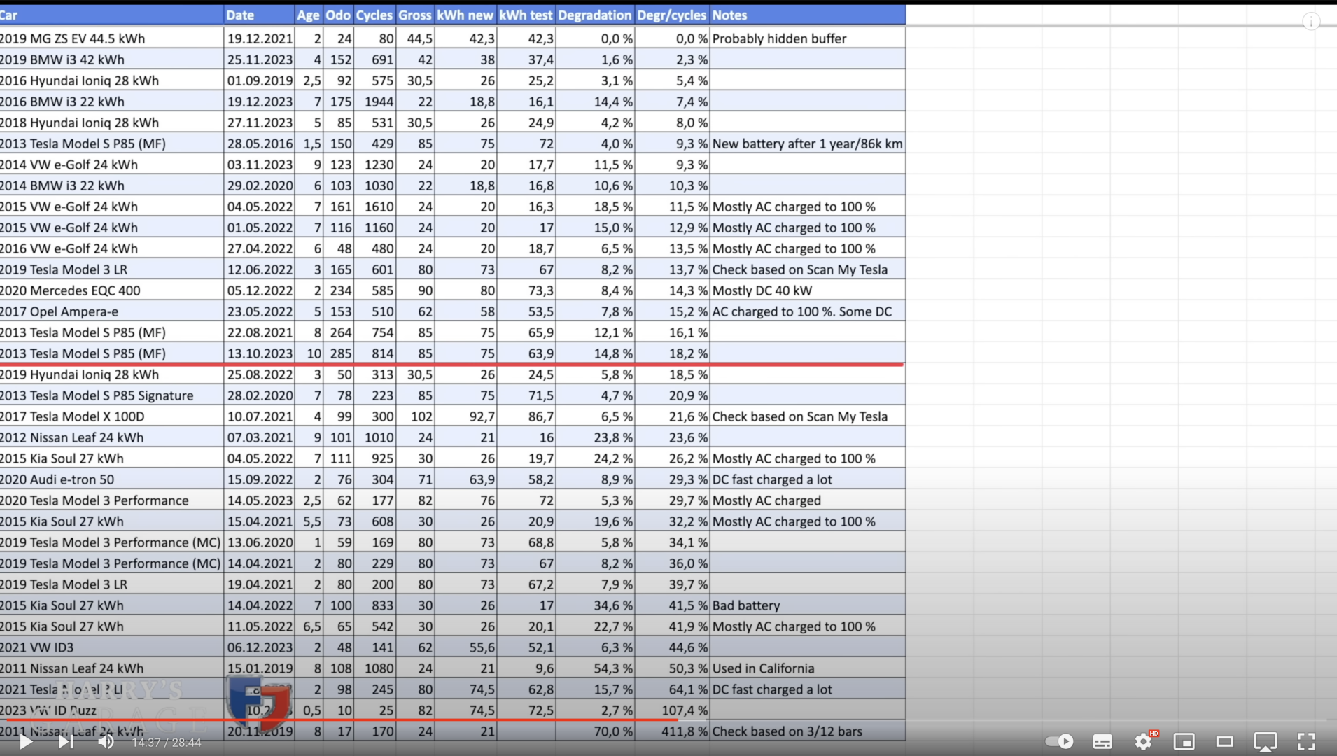
Task: Click the Cycles column header
Action: [374, 15]
